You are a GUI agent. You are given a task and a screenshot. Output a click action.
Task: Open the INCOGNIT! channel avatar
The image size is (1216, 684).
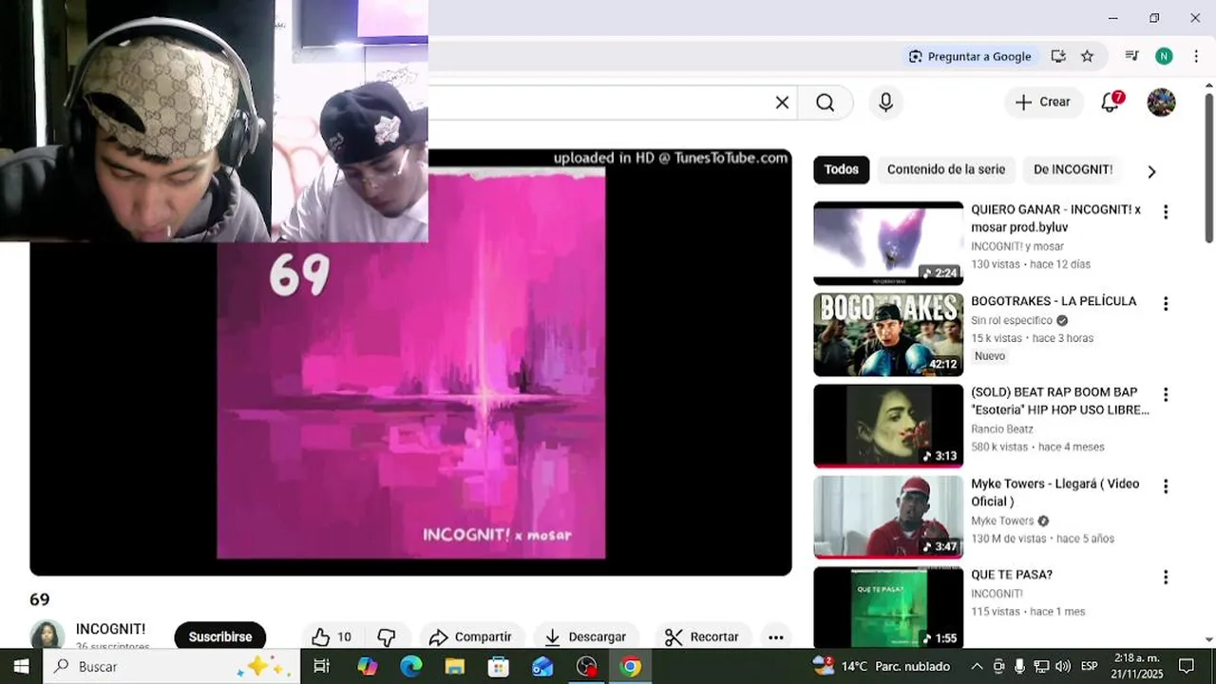click(x=47, y=636)
